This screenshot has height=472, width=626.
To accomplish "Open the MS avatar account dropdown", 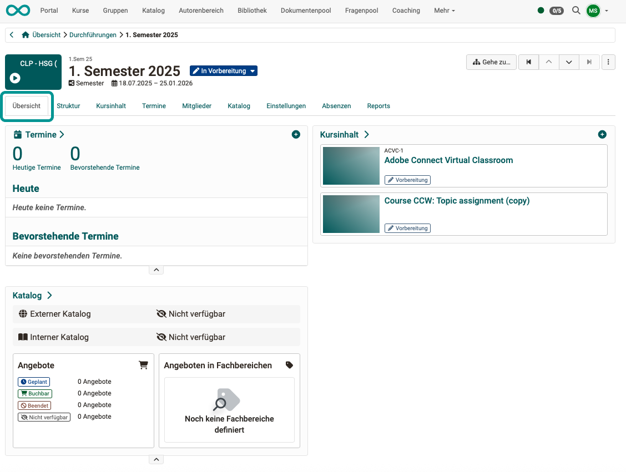I will tap(593, 10).
